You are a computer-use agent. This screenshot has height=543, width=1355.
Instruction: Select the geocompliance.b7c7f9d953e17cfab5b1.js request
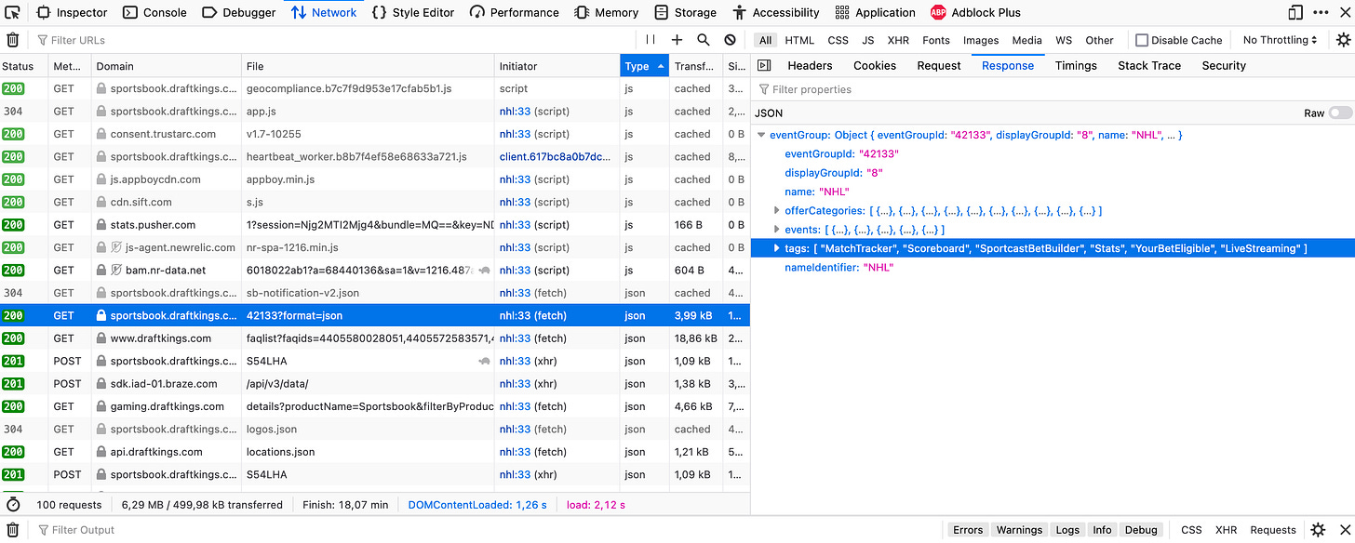374,89
